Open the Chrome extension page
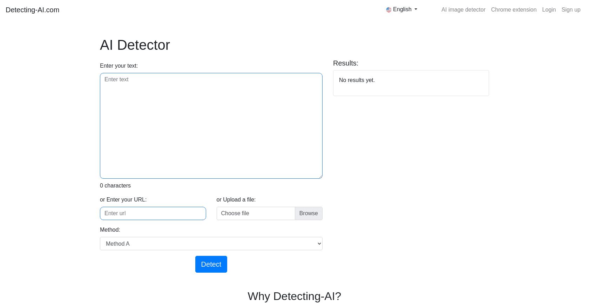The height and width of the screenshot is (307, 589). 514,9
